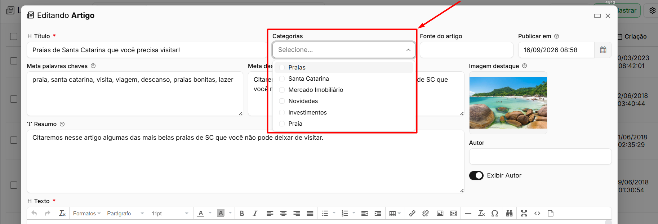This screenshot has width=658, height=224.
Task: Open the calendar date picker
Action: point(603,50)
